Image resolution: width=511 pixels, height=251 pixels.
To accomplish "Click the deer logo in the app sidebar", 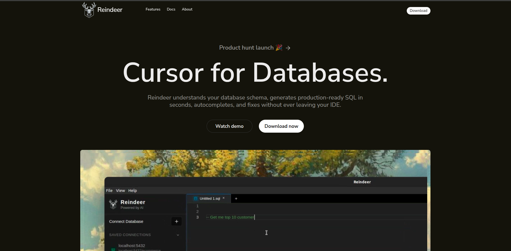I will click(113, 204).
